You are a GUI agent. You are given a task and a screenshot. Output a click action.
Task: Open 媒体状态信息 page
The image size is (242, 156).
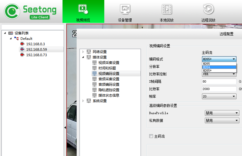point(109,95)
